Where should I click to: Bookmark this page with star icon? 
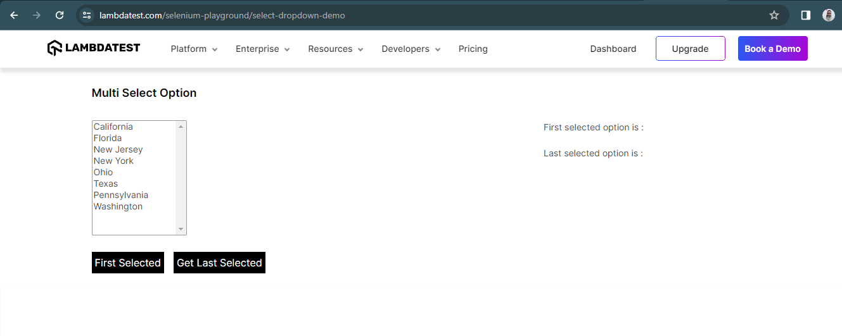(x=774, y=15)
